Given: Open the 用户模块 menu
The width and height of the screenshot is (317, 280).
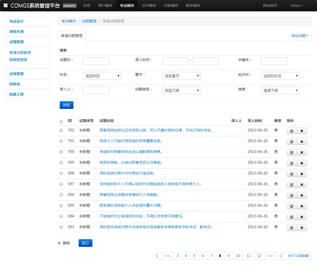Looking at the screenshot, I should pyautogui.click(x=105, y=5).
